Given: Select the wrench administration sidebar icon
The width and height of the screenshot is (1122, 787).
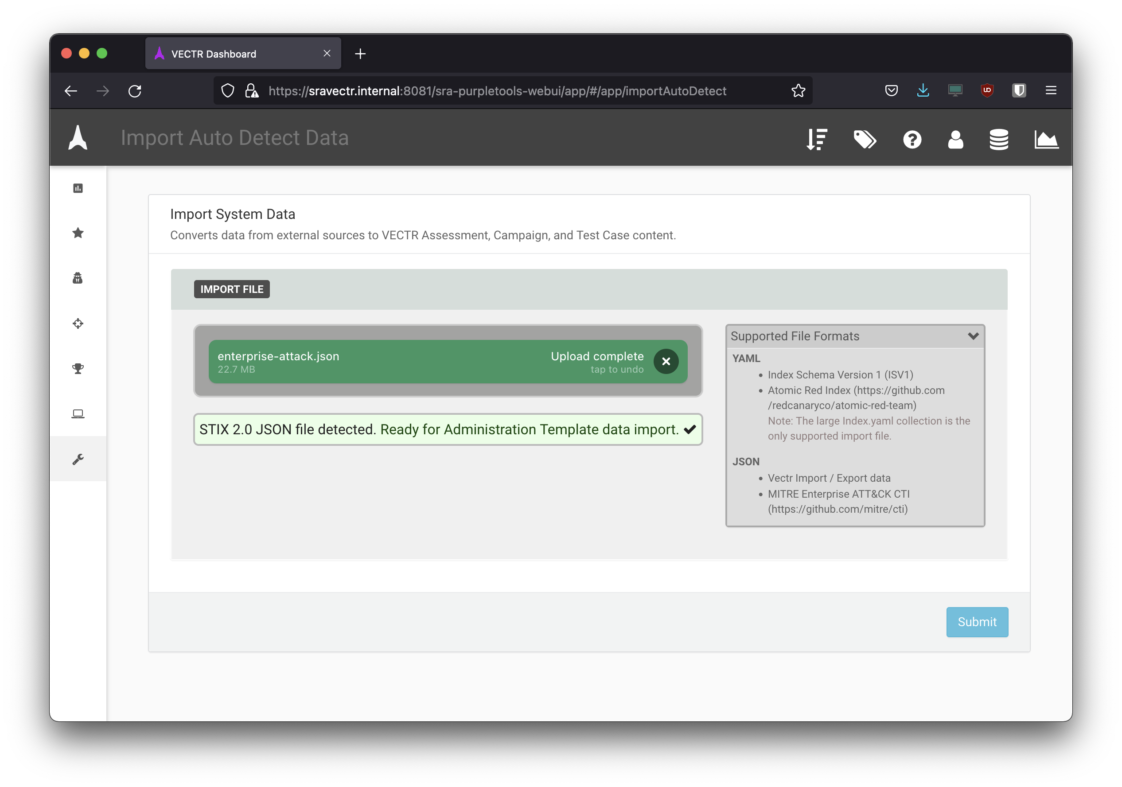Looking at the screenshot, I should 78,459.
